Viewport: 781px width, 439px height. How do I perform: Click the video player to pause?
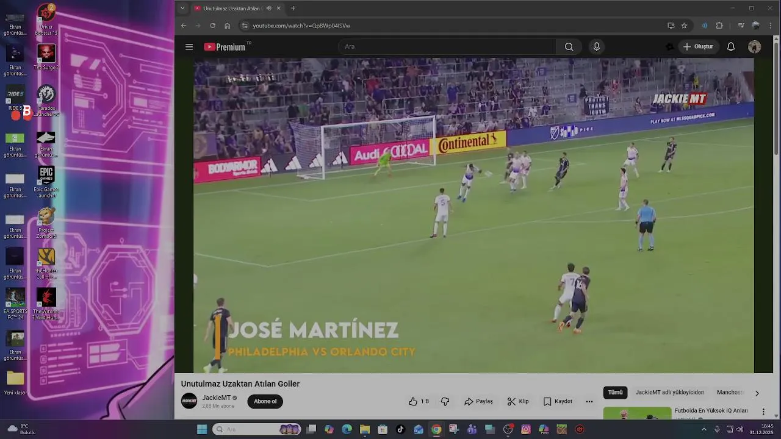pos(474,215)
